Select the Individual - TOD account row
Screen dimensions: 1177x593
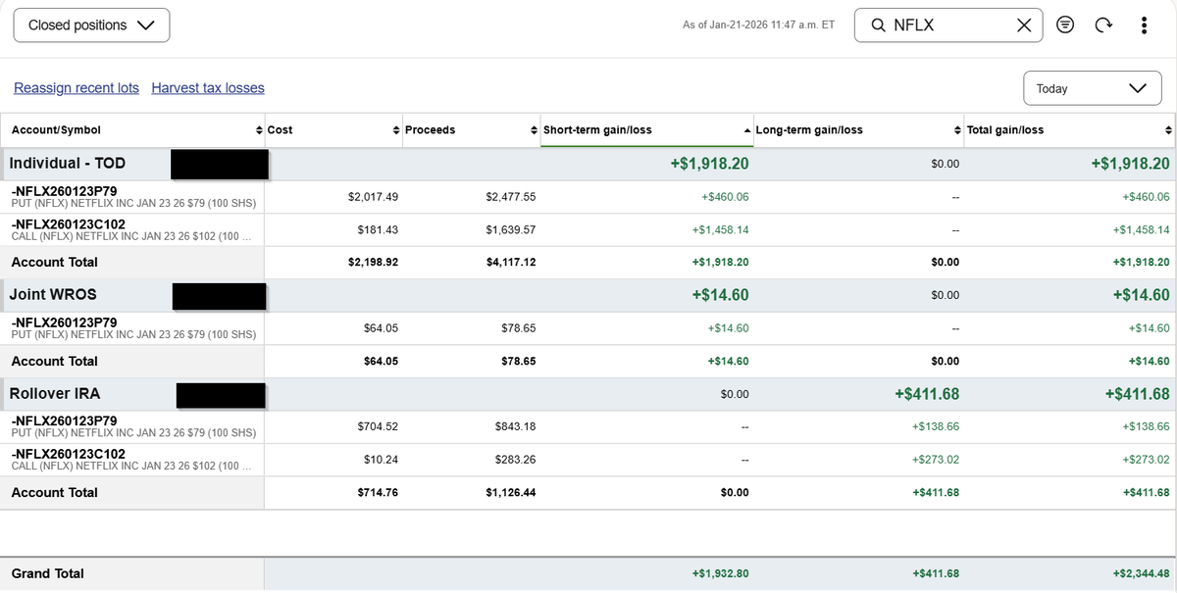coord(588,164)
